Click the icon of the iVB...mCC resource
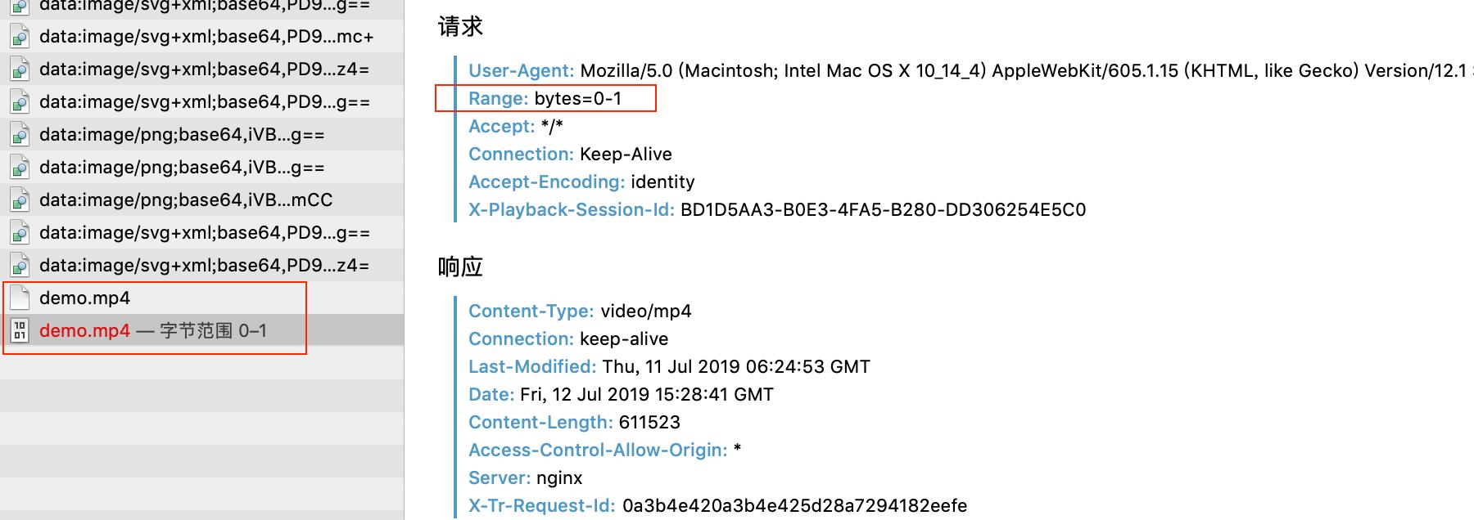The width and height of the screenshot is (1474, 520). (18, 199)
